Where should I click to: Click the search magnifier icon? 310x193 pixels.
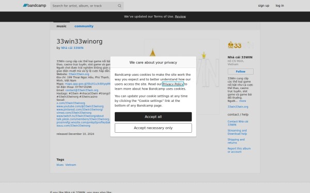pos(119,6)
